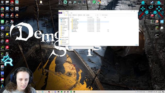Image resolution: width=165 pixels, height=93 pixels.
Task: Switch to the View ribbon tab
Action: 71,13
